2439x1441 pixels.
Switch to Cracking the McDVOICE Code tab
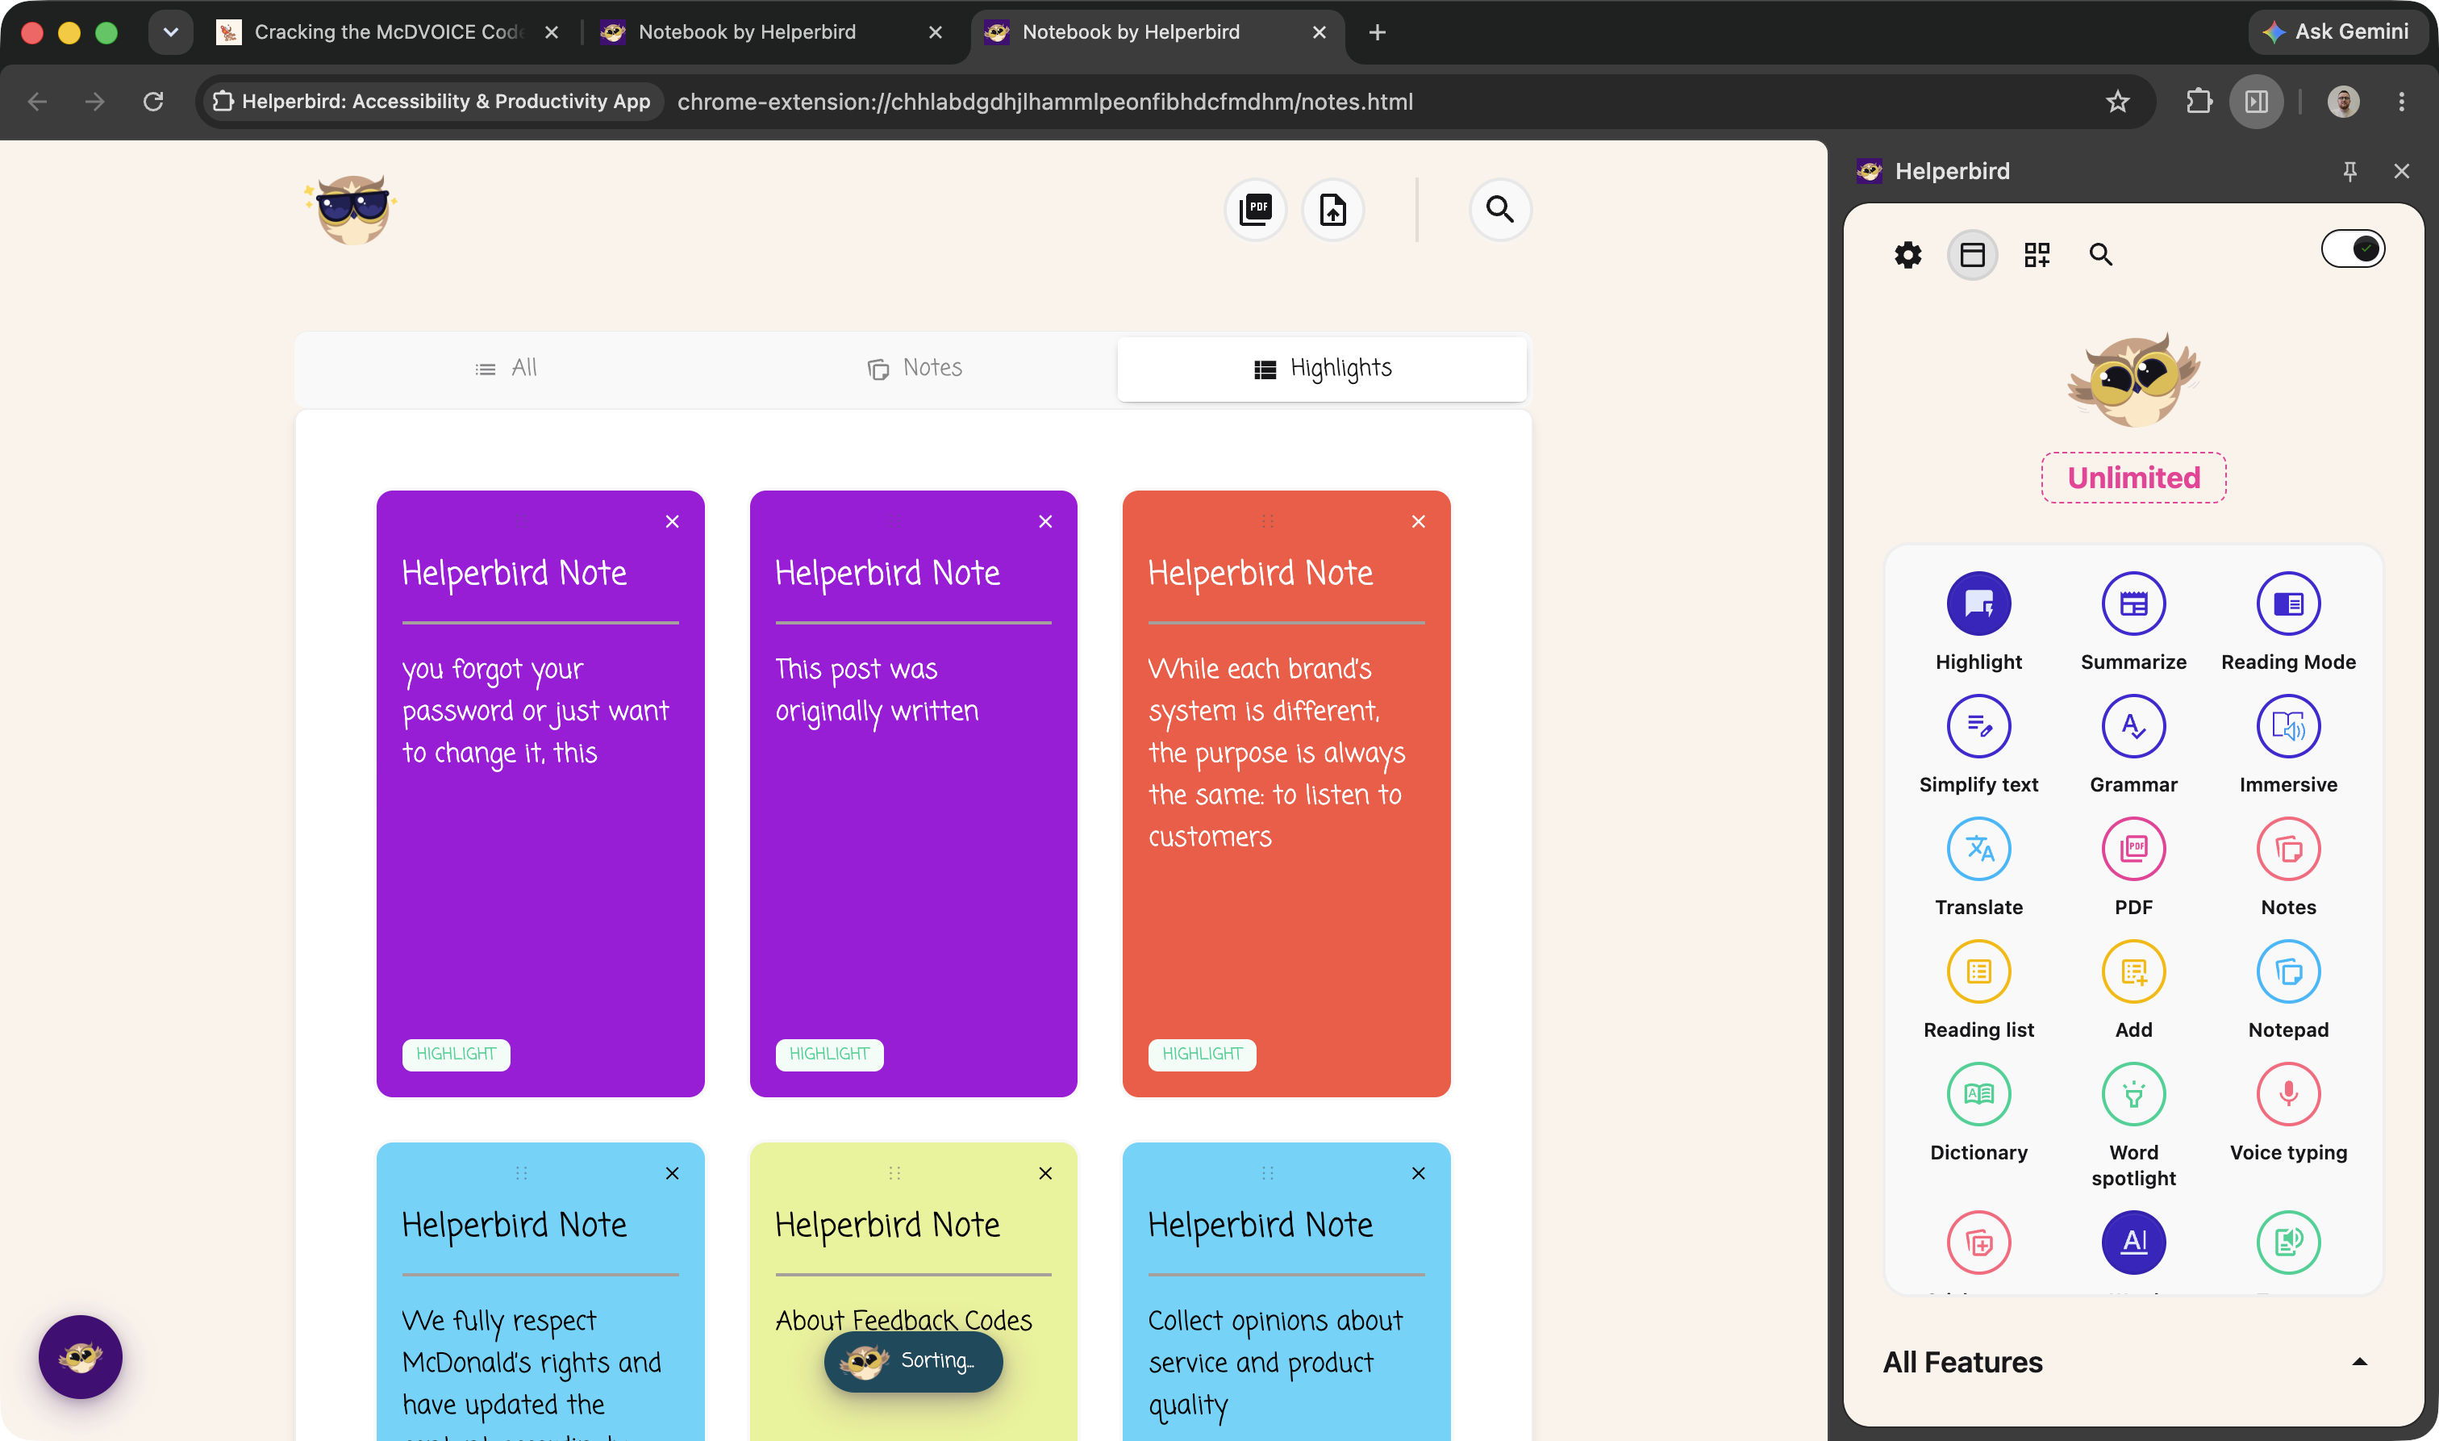tap(388, 32)
